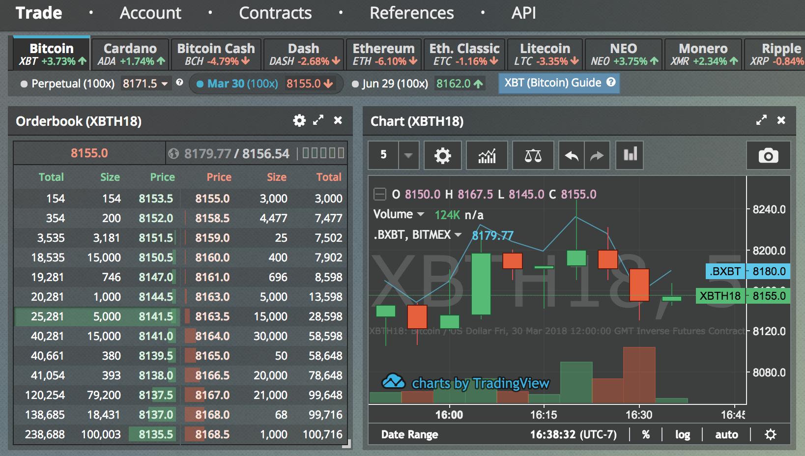Open chart axis settings gear at bottom

pyautogui.click(x=771, y=434)
